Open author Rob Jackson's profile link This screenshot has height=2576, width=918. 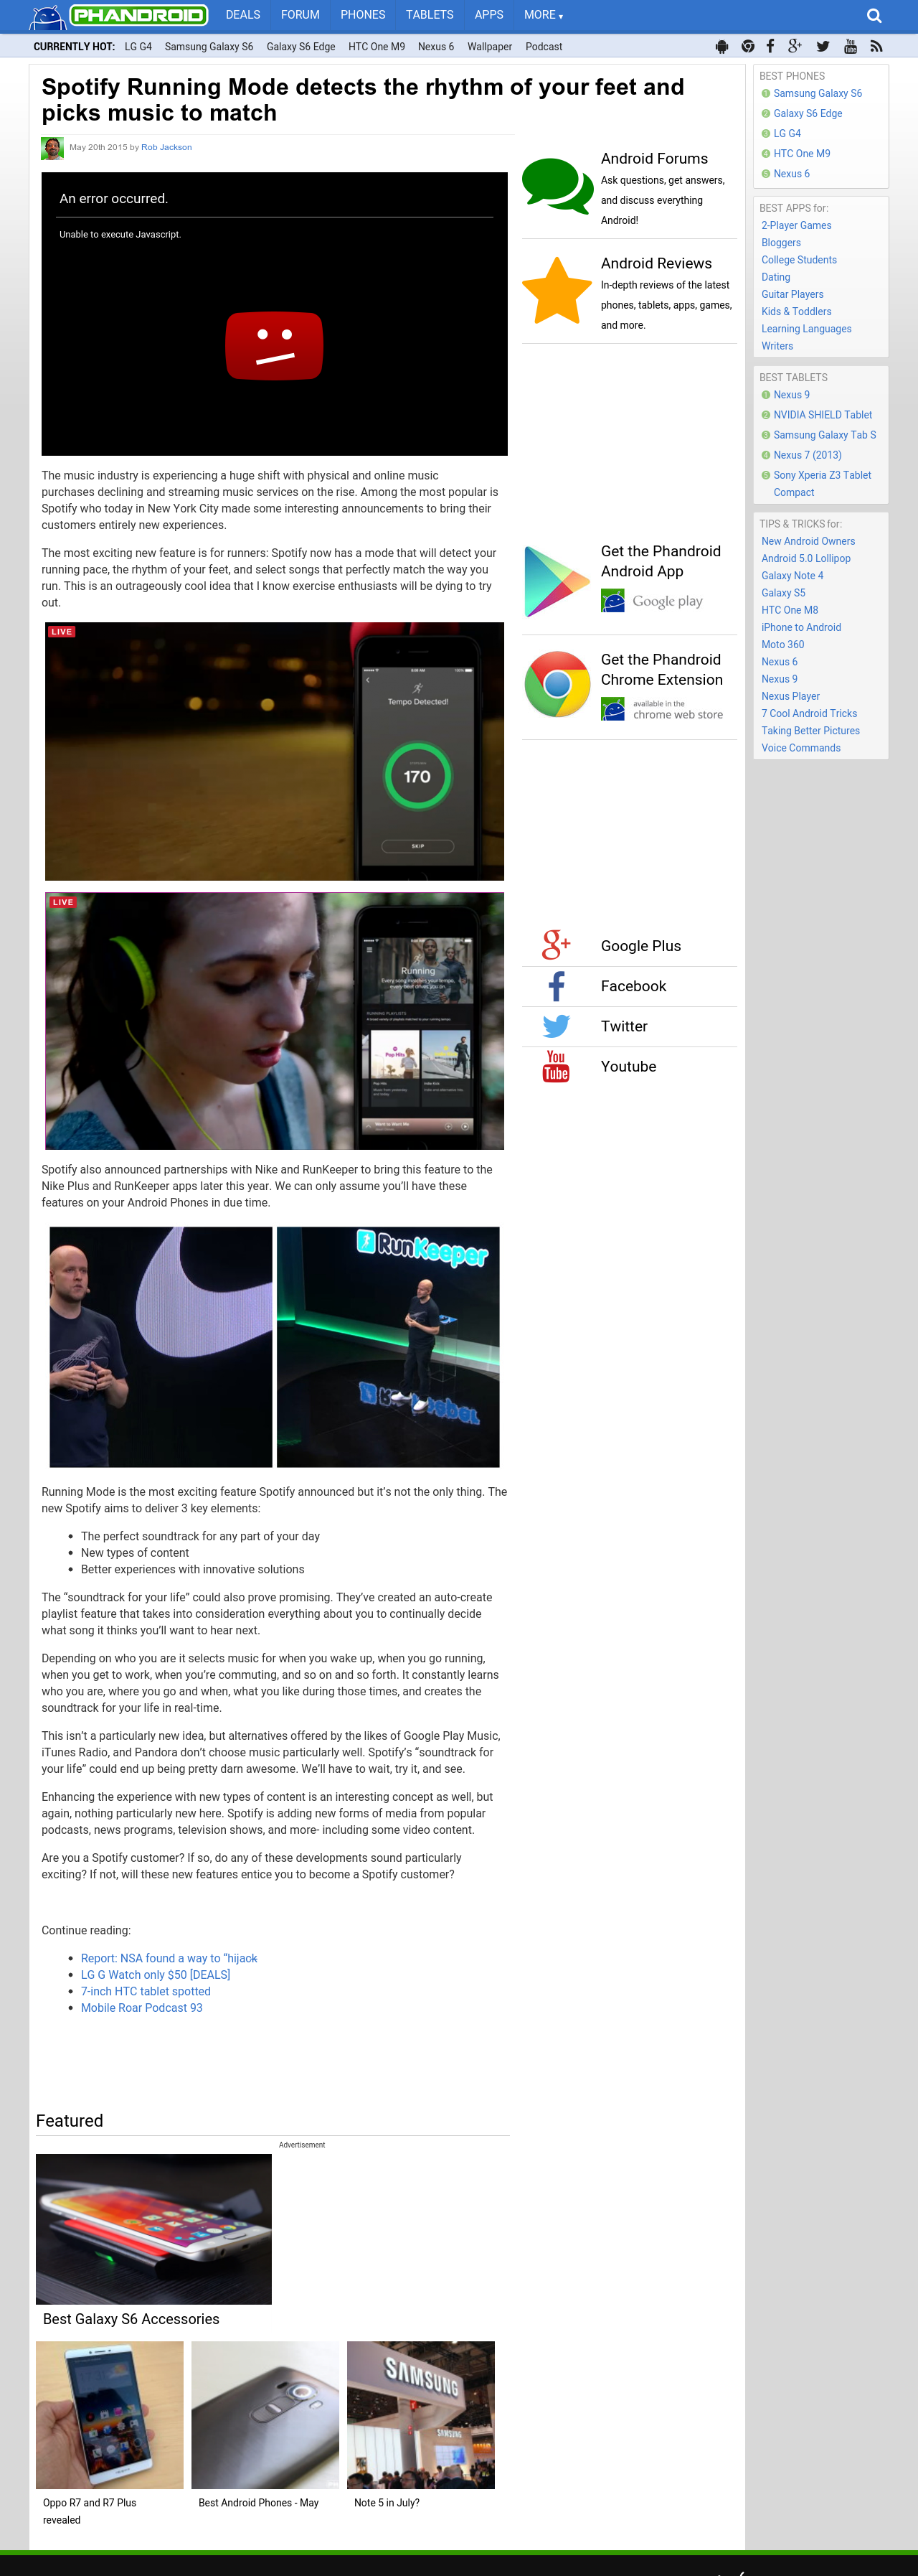[166, 148]
